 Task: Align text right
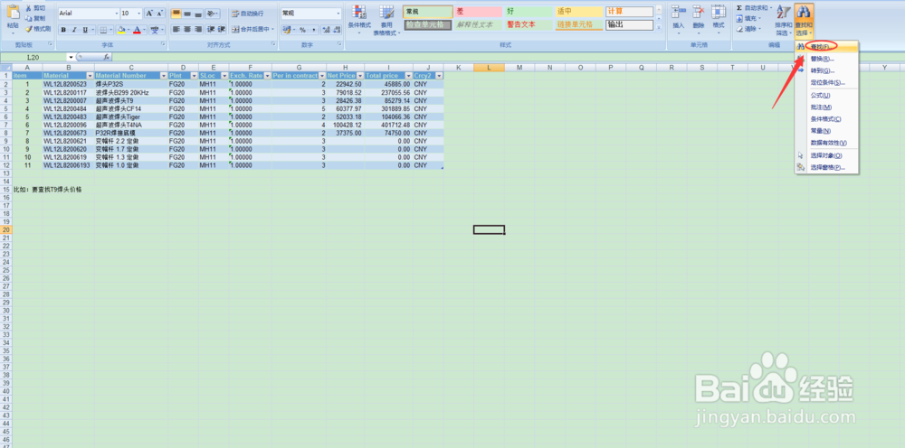pos(198,30)
